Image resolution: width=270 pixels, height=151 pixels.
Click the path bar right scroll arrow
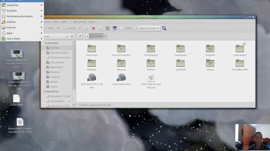(x=105, y=36)
